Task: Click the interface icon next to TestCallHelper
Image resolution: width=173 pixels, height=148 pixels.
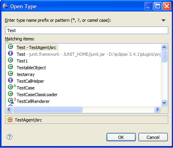Action: click(10, 80)
